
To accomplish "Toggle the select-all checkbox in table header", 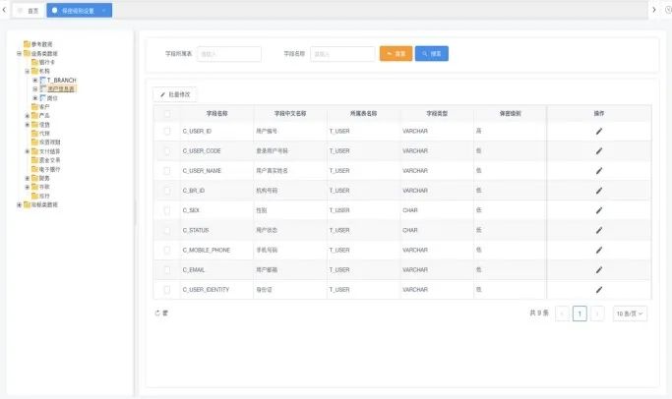I will pyautogui.click(x=166, y=113).
